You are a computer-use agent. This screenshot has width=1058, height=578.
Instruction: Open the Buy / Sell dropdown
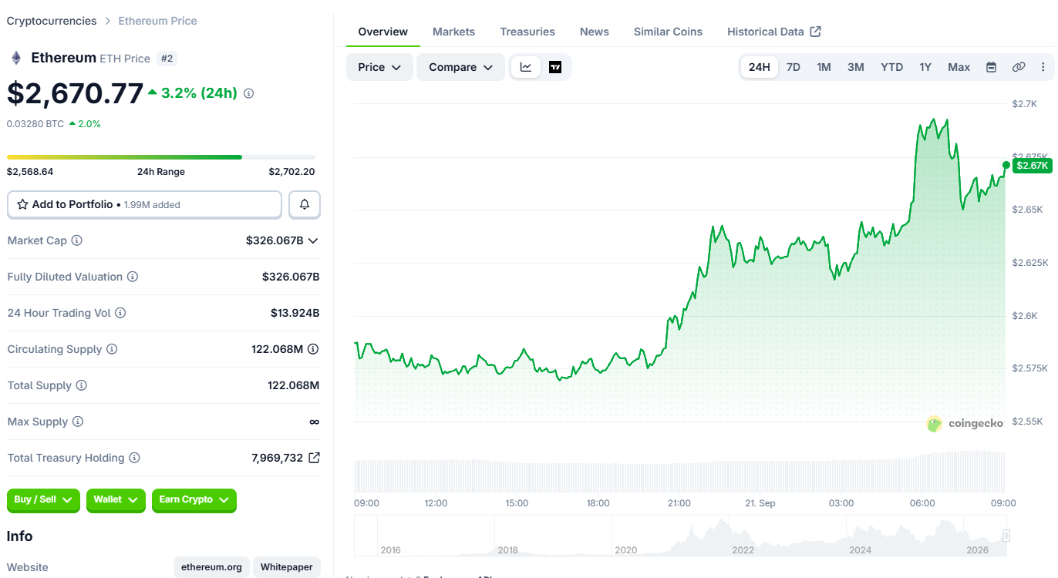[x=44, y=500]
